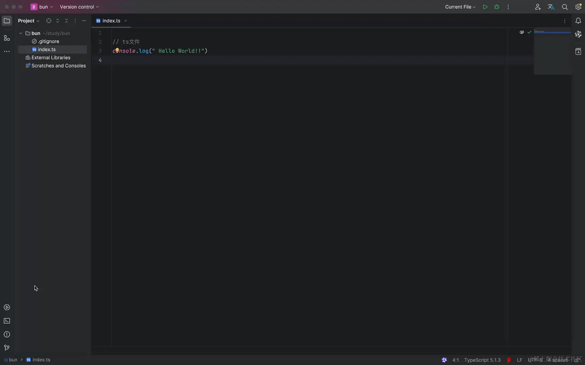Click line number 4 in gutter
585x365 pixels.
coord(100,60)
